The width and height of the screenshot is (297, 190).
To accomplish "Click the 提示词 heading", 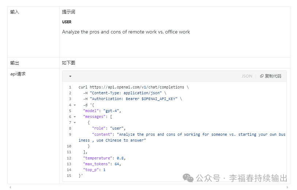I will [x=68, y=12].
